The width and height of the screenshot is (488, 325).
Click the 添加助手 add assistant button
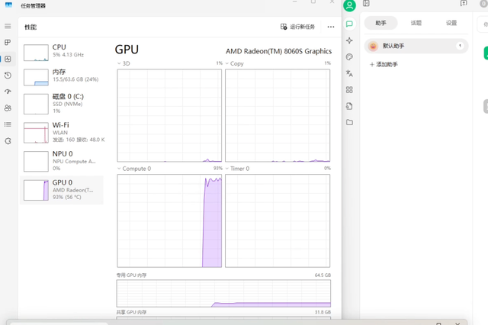tap(384, 64)
